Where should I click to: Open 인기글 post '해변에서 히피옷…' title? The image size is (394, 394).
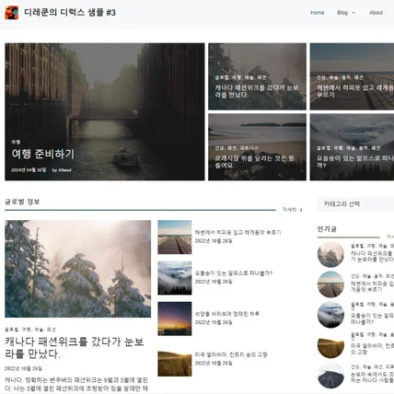[x=372, y=286]
